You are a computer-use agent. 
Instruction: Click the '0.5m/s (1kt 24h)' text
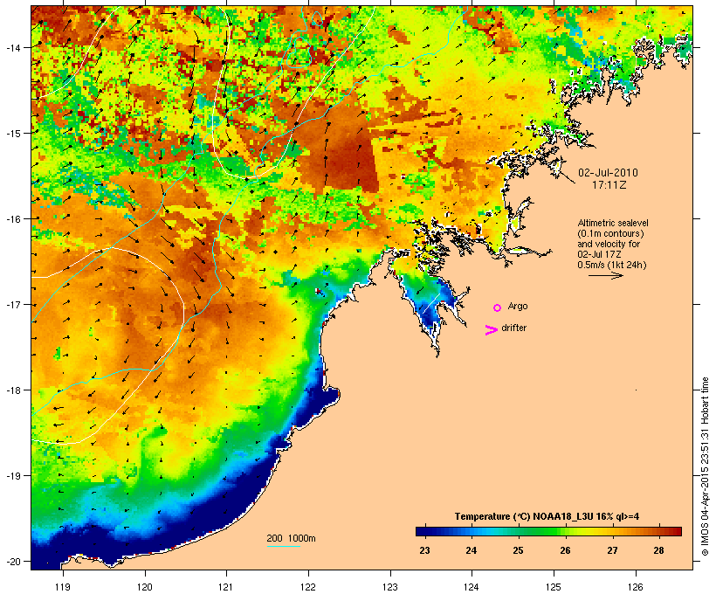click(612, 265)
